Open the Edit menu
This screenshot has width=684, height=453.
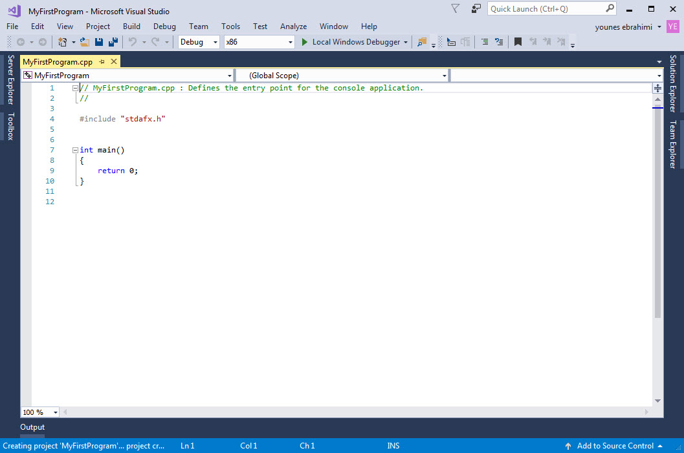37,26
